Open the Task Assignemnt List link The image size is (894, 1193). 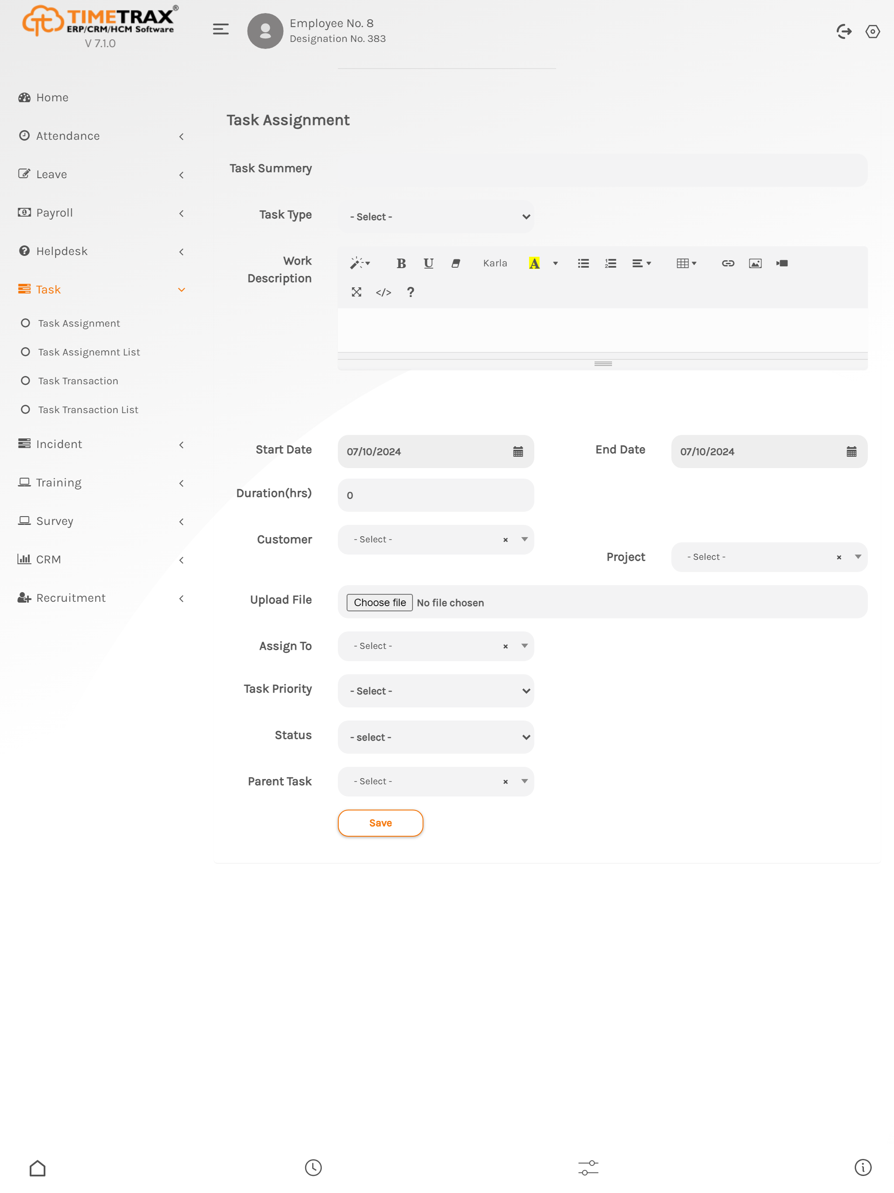point(89,352)
